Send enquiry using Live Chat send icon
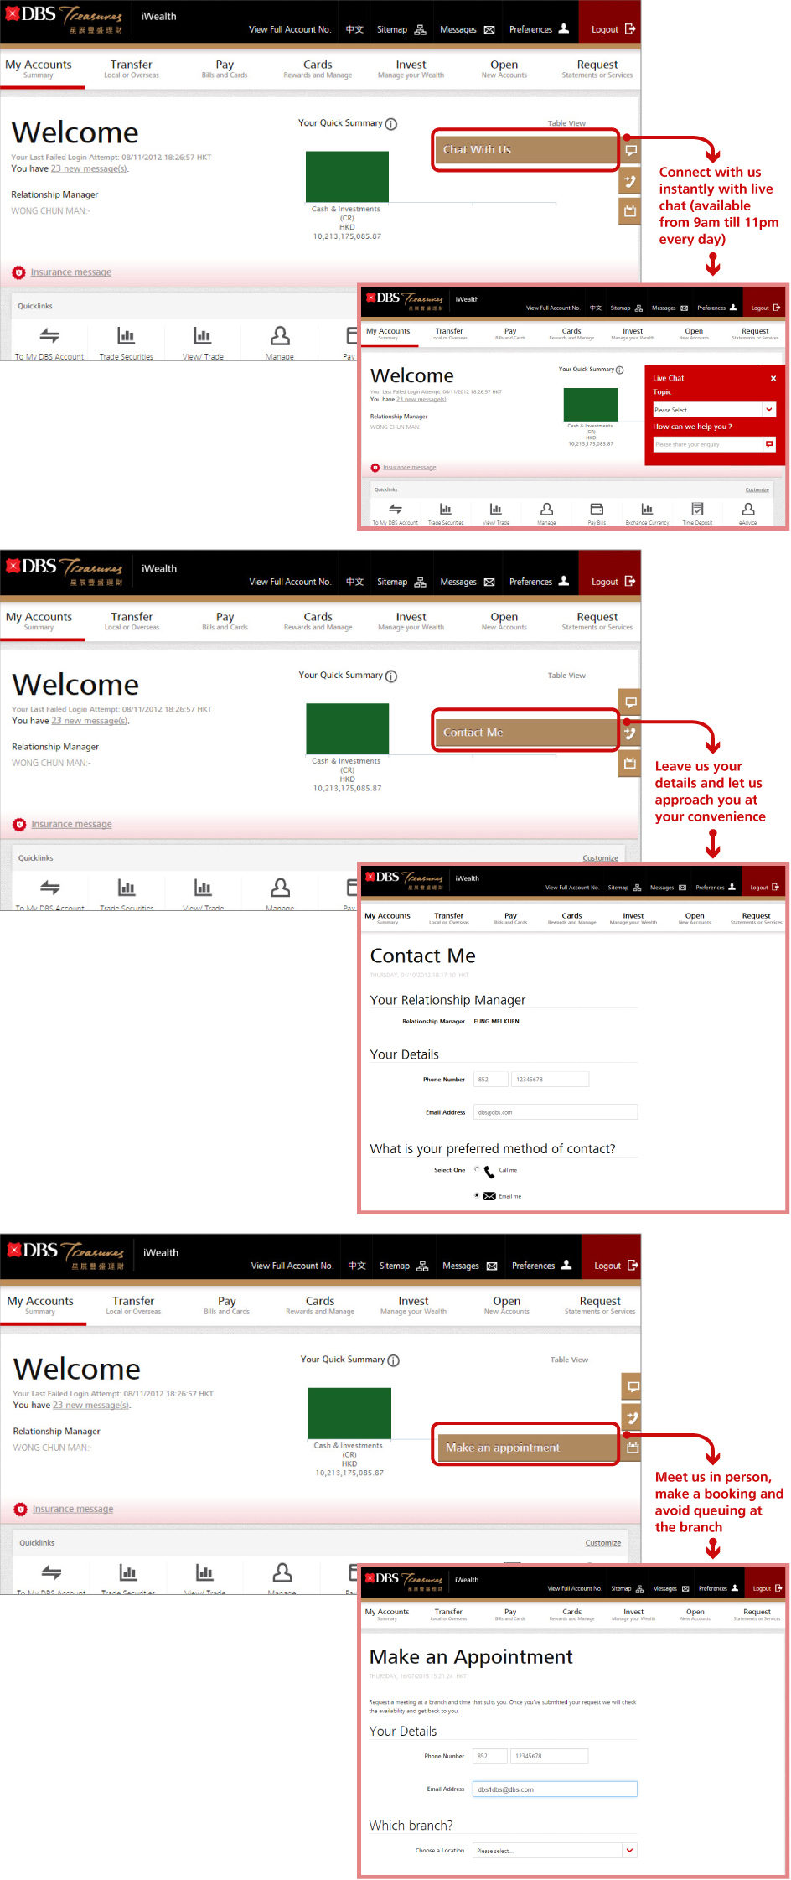The width and height of the screenshot is (791, 1880). (x=769, y=444)
